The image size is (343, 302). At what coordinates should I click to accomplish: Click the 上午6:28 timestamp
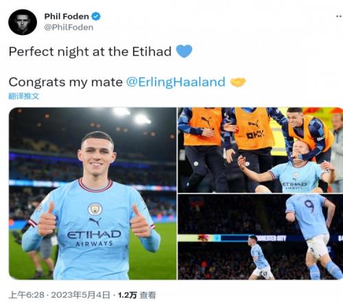[x=27, y=295]
